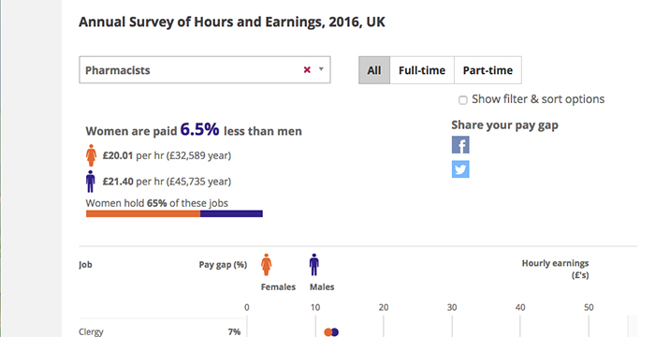Click the Pharmacists job selection field
The image size is (655, 337).
click(205, 70)
